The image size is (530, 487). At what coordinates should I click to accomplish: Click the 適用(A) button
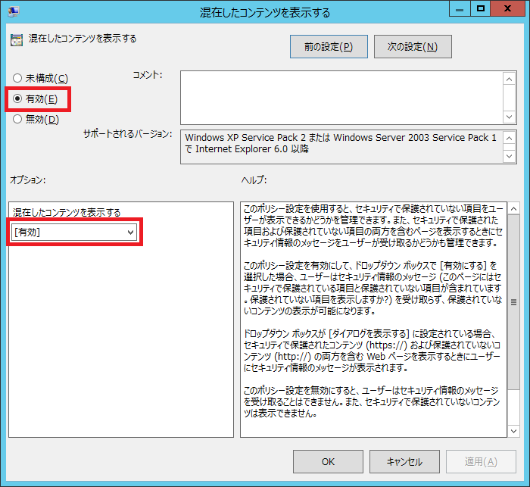[481, 462]
